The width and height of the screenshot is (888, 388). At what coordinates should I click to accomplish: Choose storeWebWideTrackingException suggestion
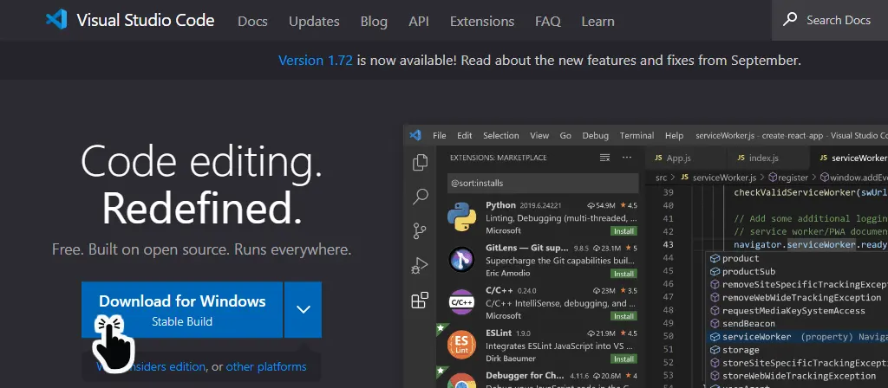(799, 376)
